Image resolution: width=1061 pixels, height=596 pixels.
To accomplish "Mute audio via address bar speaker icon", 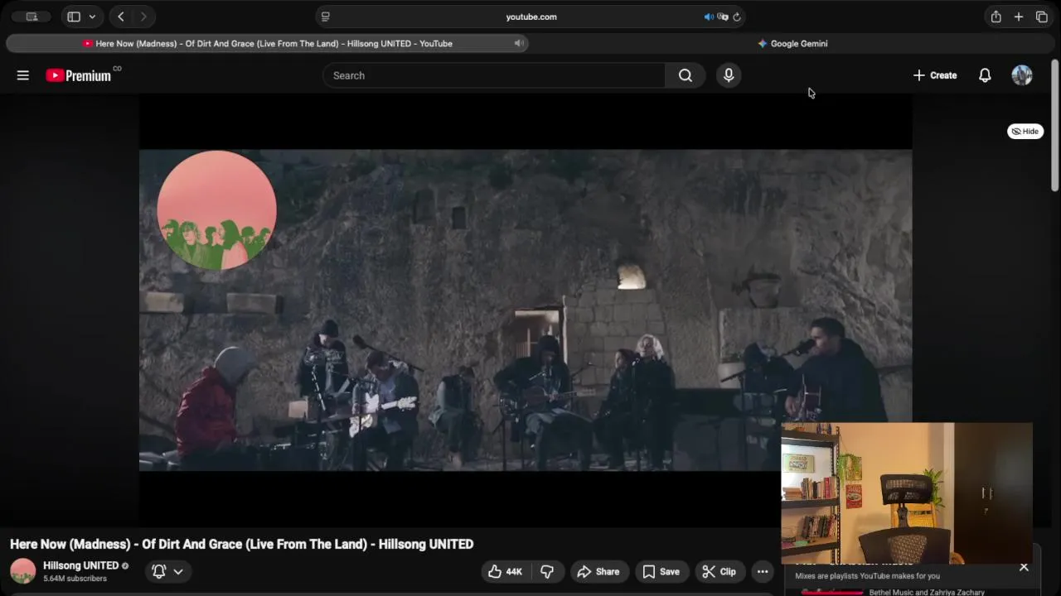I will pos(709,17).
